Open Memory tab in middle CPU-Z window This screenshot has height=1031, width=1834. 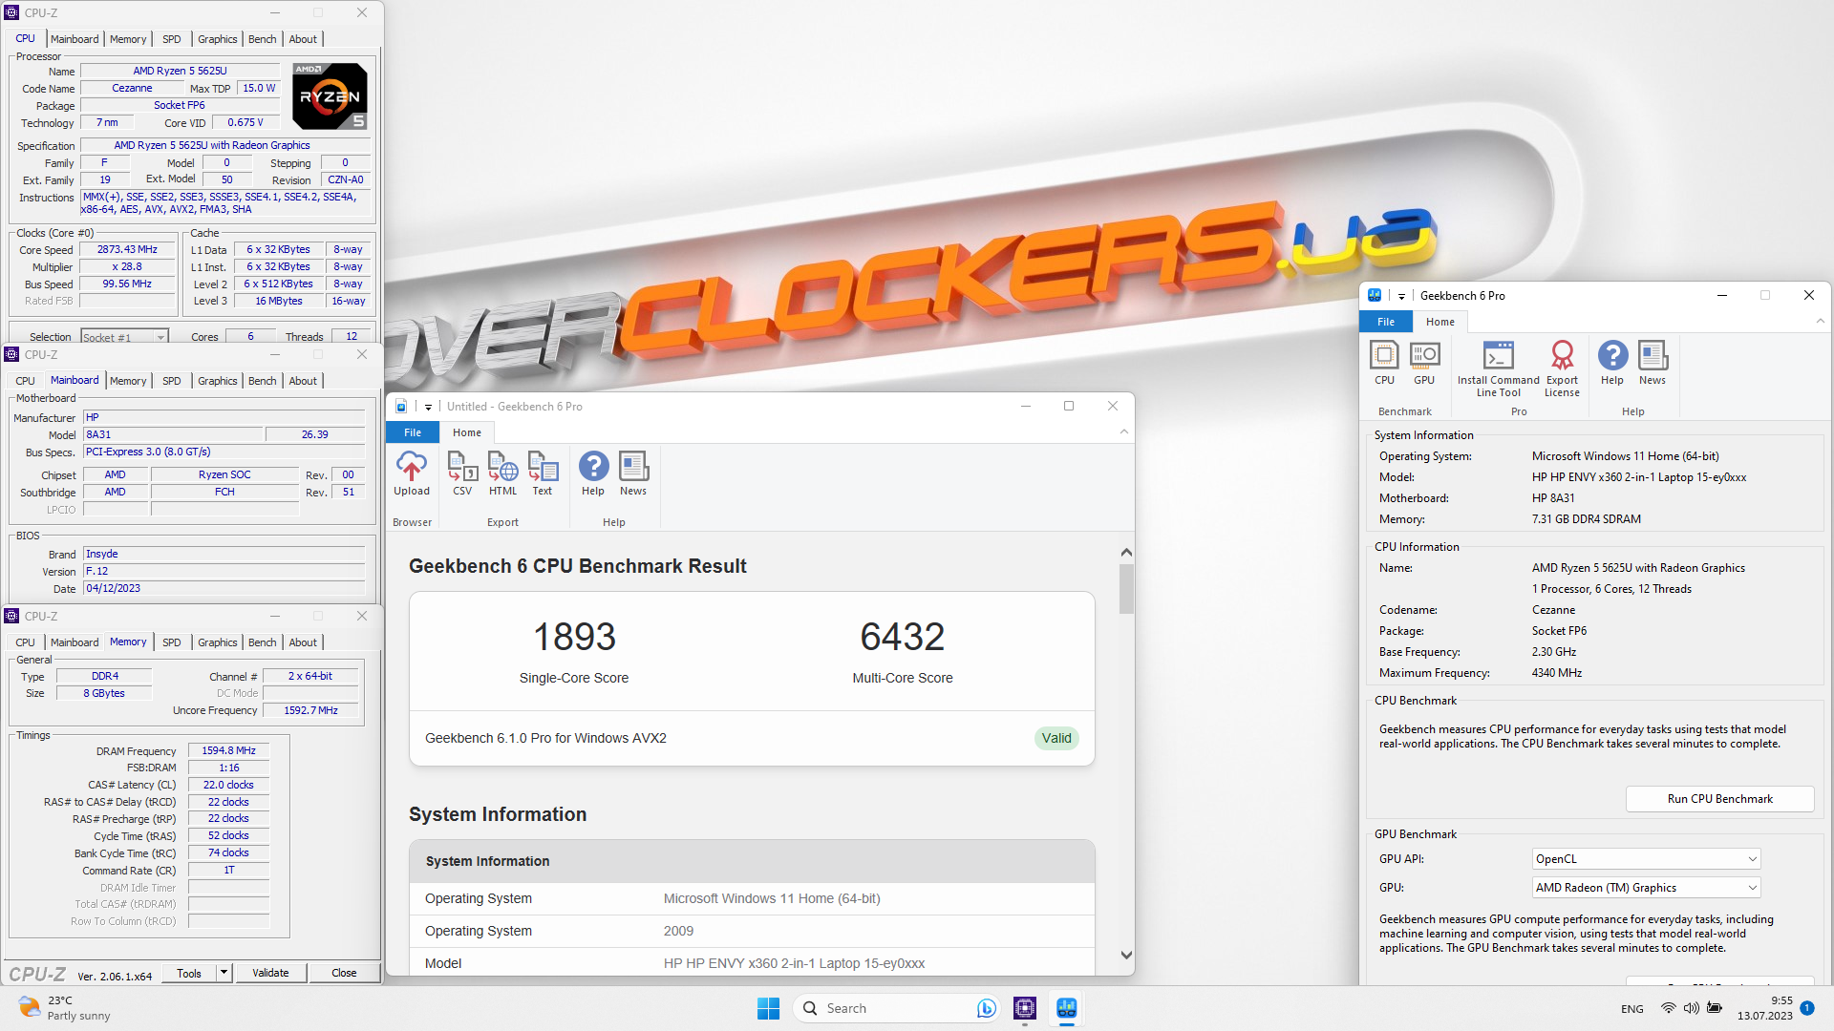coord(128,381)
